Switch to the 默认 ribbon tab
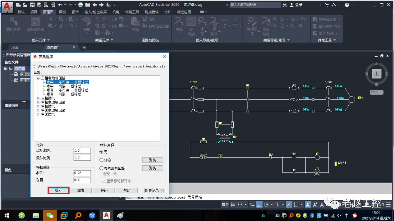The width and height of the screenshot is (394, 221). (x=21, y=12)
